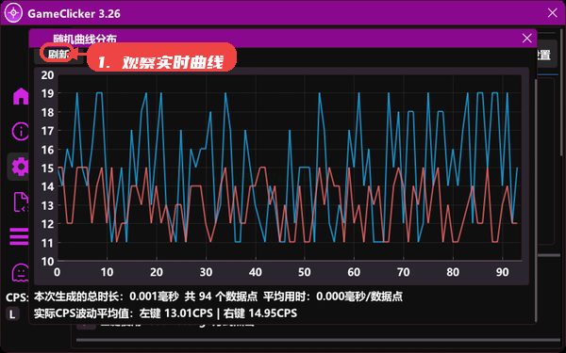
Task: Click the 右键 14.95CPS average text
Action: pos(260,313)
